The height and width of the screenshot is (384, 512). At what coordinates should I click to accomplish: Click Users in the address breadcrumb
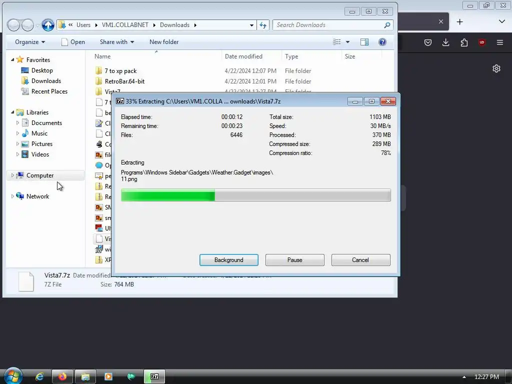tap(83, 25)
